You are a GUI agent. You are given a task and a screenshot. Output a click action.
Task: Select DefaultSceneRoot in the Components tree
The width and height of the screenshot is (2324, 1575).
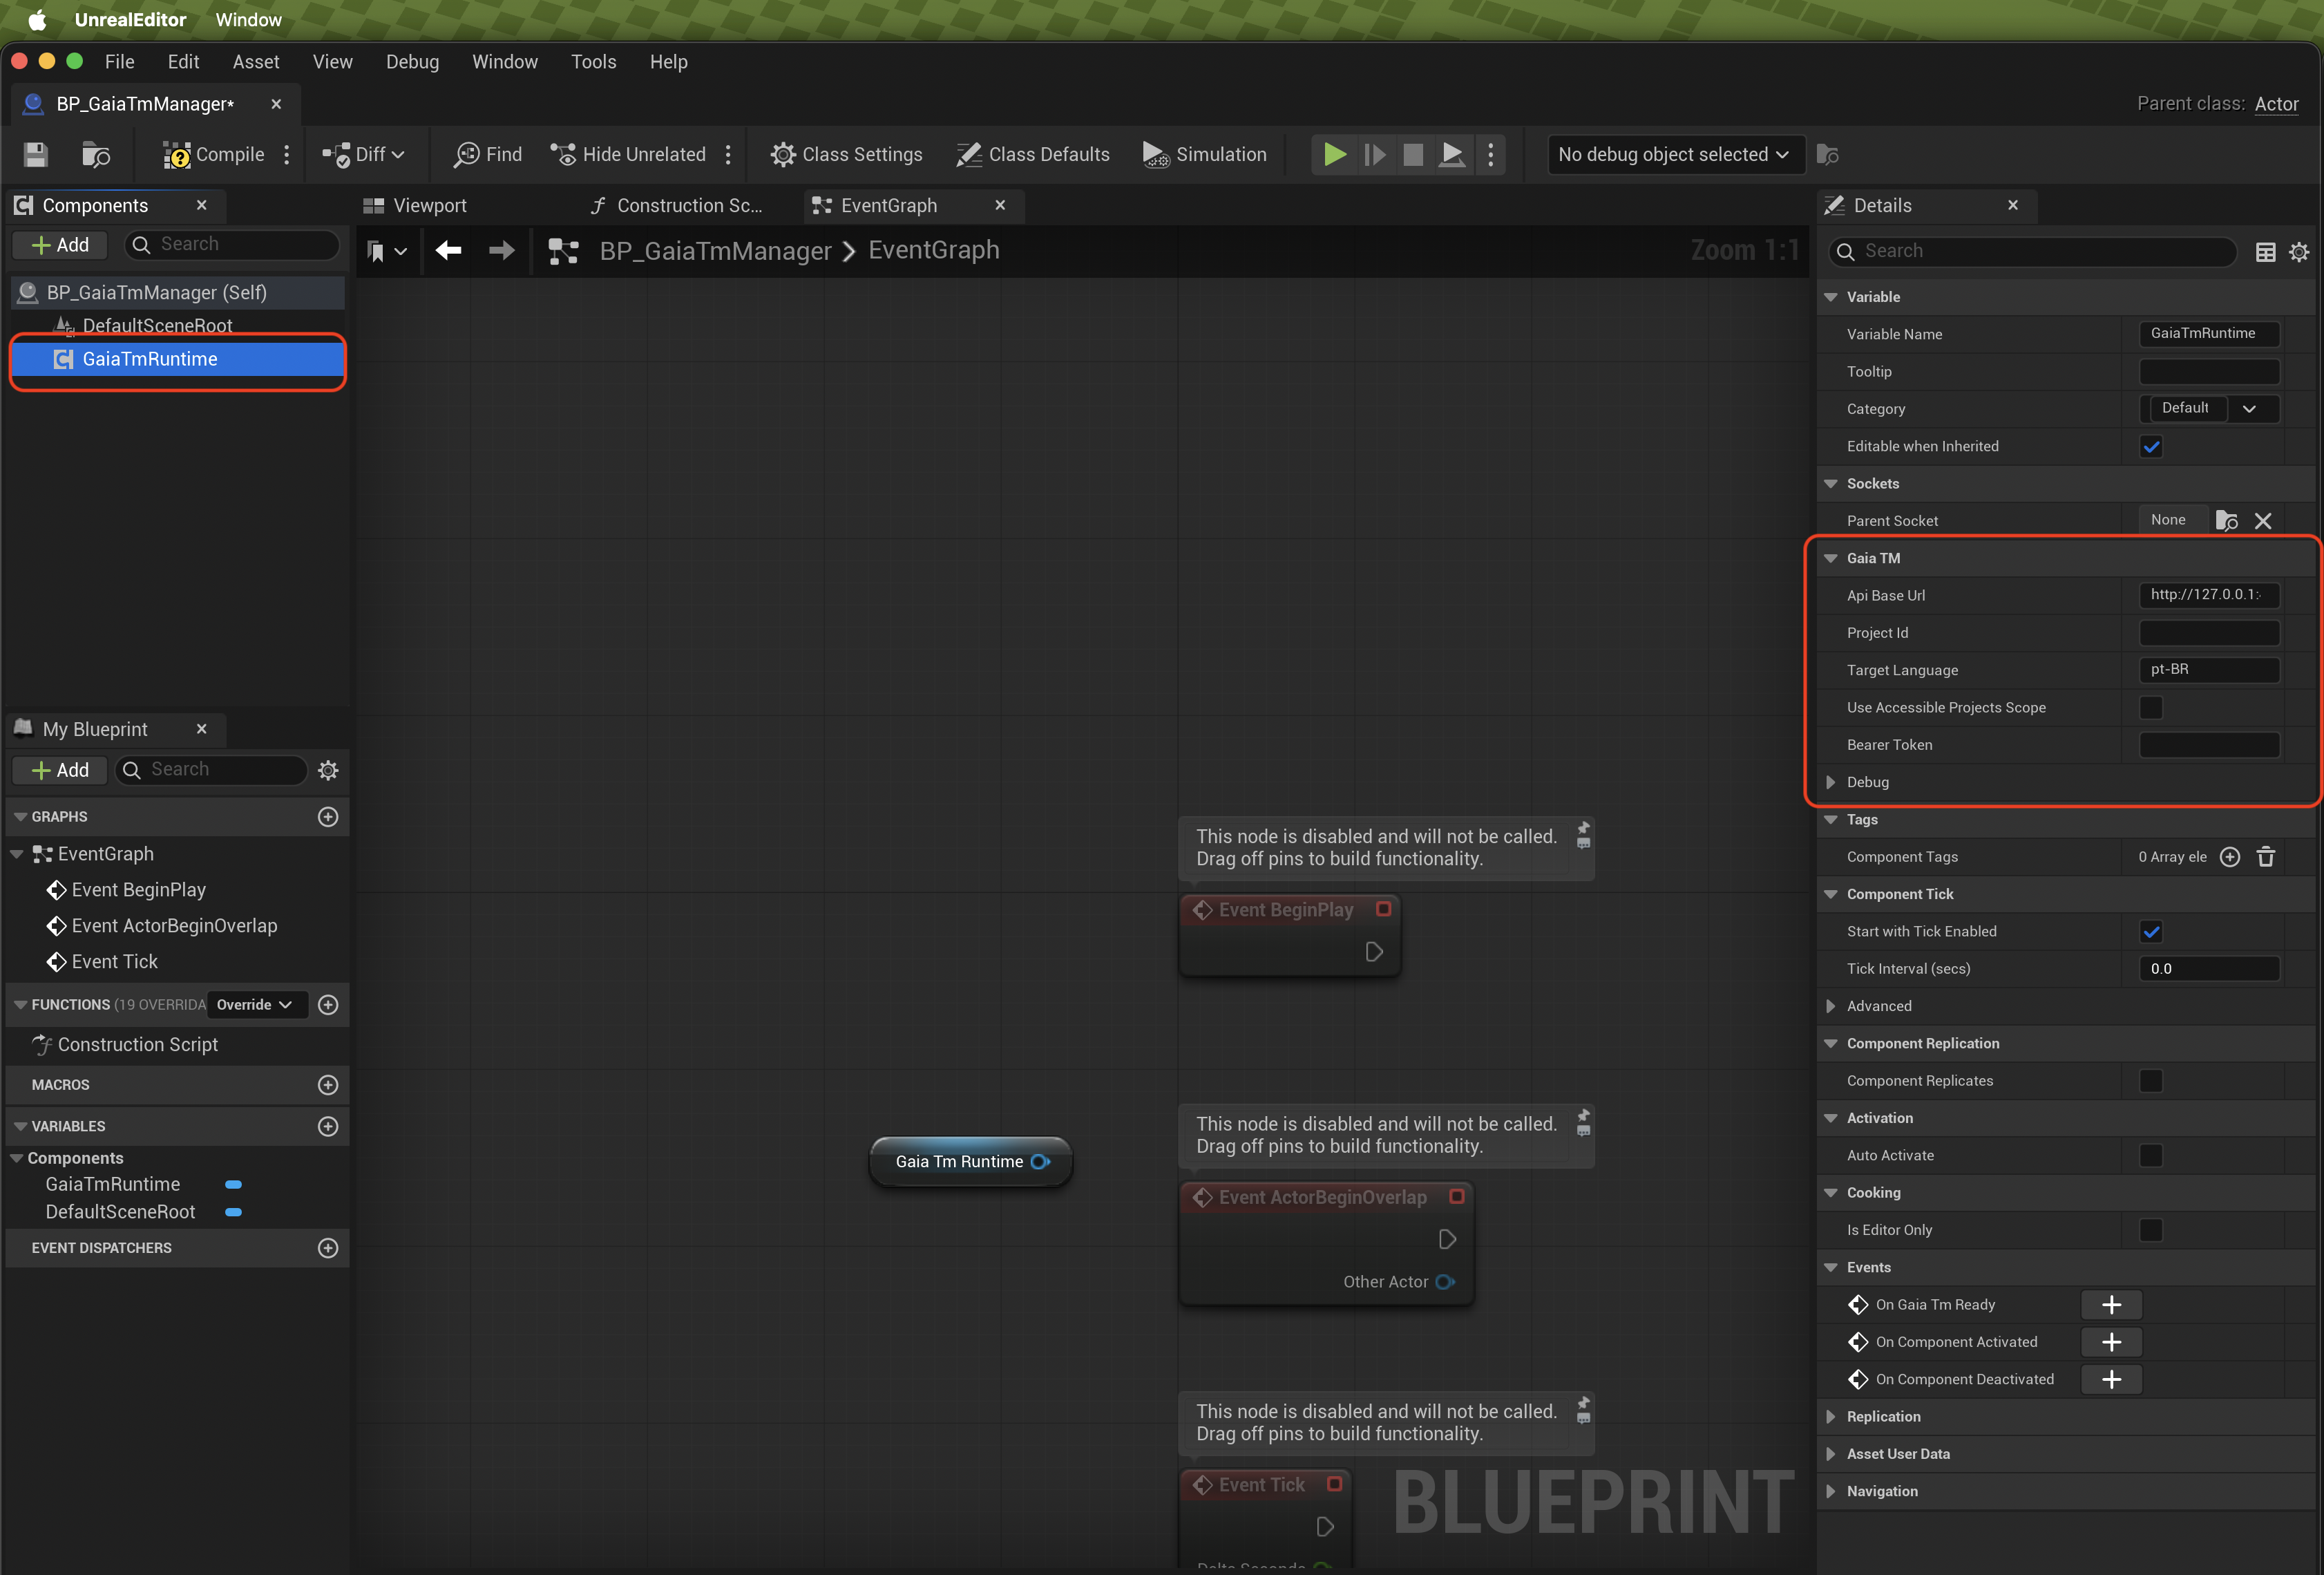pyautogui.click(x=157, y=326)
